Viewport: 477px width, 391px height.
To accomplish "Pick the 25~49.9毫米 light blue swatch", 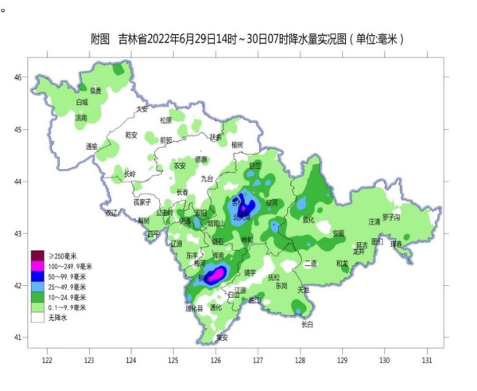I will tap(37, 286).
